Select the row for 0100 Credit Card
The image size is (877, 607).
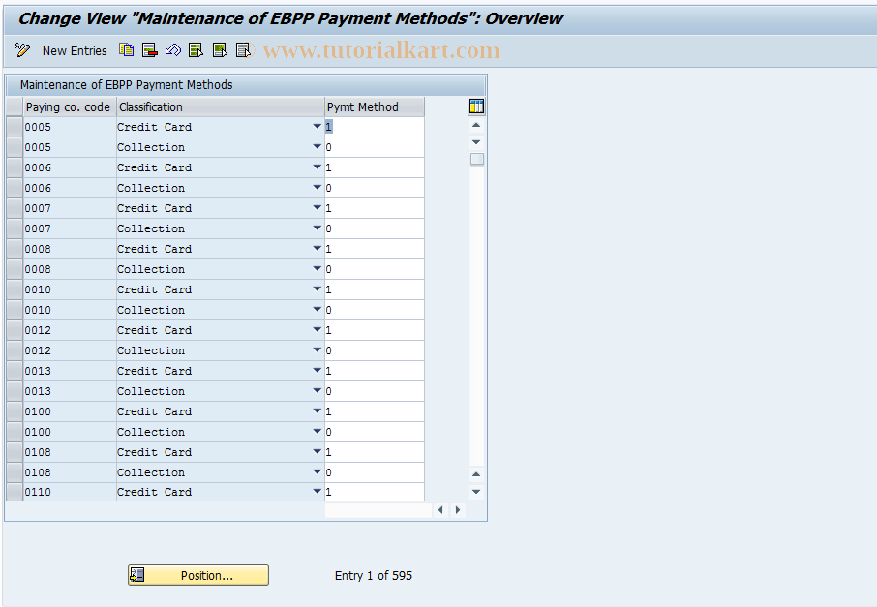click(15, 411)
